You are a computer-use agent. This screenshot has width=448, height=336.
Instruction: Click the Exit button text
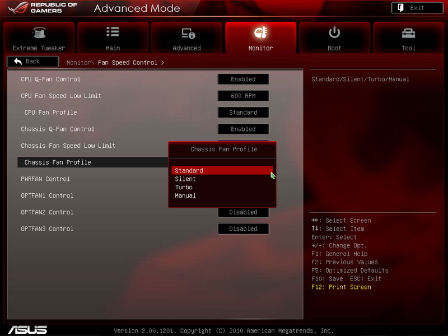pos(417,8)
